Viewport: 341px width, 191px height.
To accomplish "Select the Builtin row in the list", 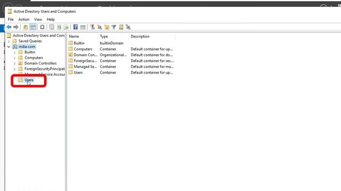I will coord(121,43).
